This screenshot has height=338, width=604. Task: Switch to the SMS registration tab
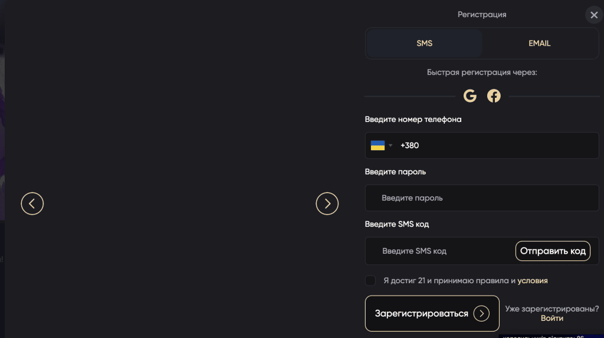[x=424, y=44]
